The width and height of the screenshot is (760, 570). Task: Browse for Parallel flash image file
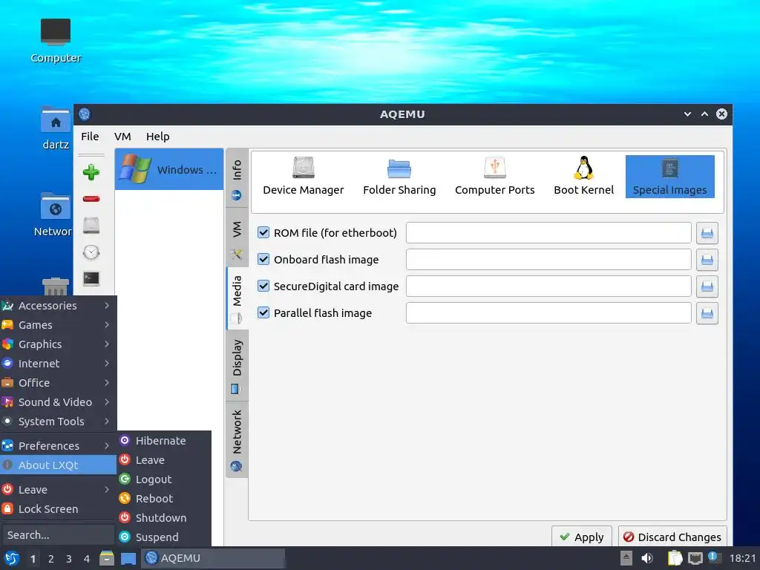point(707,313)
